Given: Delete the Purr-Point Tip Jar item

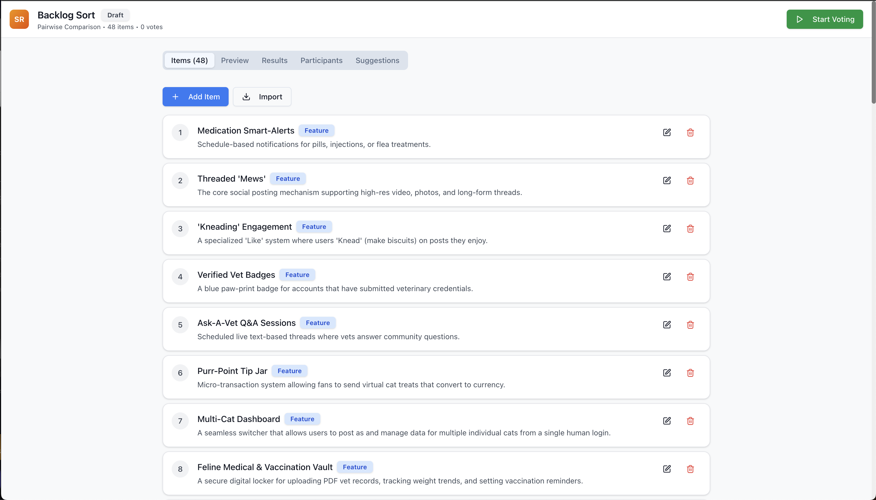Looking at the screenshot, I should pyautogui.click(x=690, y=373).
